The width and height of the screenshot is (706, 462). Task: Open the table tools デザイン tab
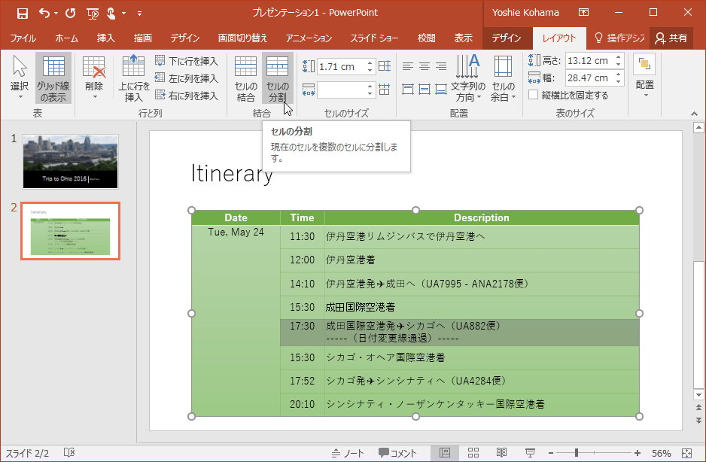pyautogui.click(x=507, y=38)
